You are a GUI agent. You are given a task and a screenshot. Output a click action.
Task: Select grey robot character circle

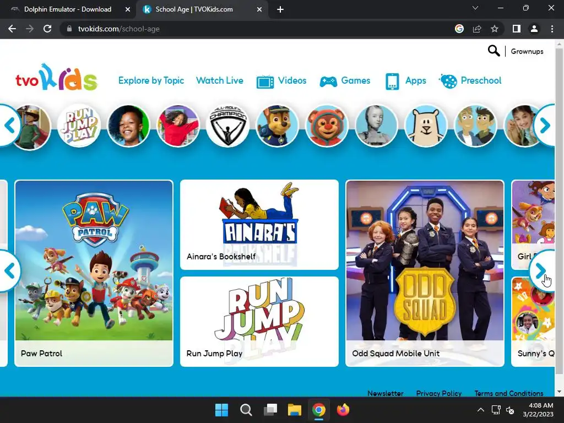click(x=376, y=126)
